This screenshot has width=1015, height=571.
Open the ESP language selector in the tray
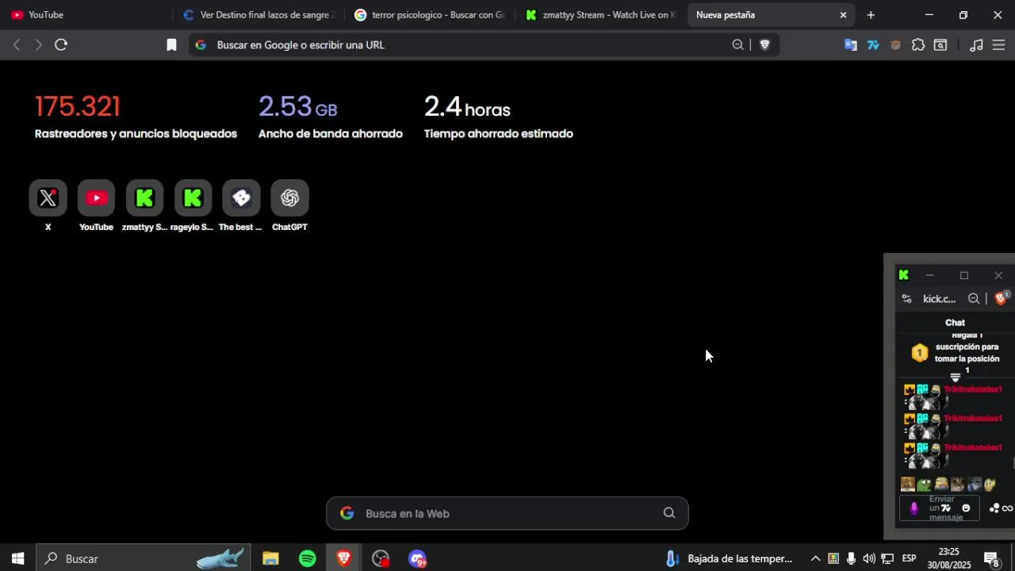click(x=909, y=558)
